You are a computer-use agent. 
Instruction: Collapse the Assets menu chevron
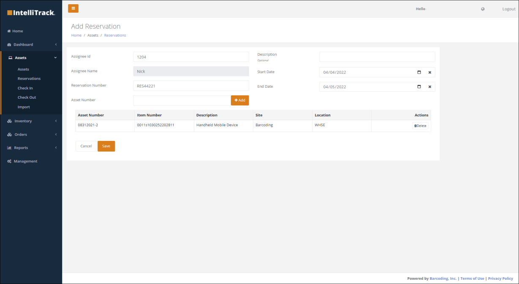[55, 58]
